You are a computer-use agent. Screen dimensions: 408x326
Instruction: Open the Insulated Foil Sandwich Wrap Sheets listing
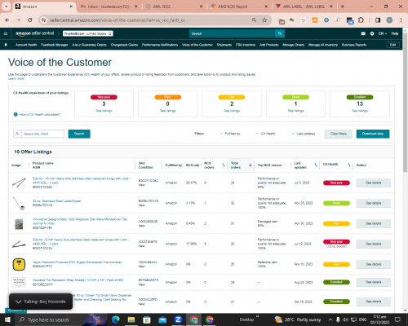coord(78,280)
